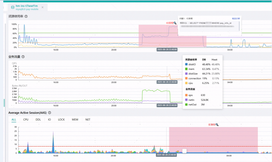Viewport: 272px width, 162px height.
Task: Open the IO tab in AAS
Action: (49, 120)
